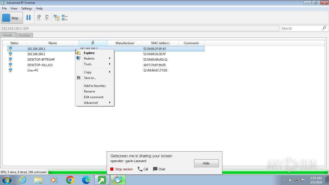
Task: Choose Rename in the context menu
Action: coord(95,91)
